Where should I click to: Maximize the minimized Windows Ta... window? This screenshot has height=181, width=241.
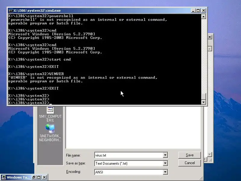tap(39, 177)
